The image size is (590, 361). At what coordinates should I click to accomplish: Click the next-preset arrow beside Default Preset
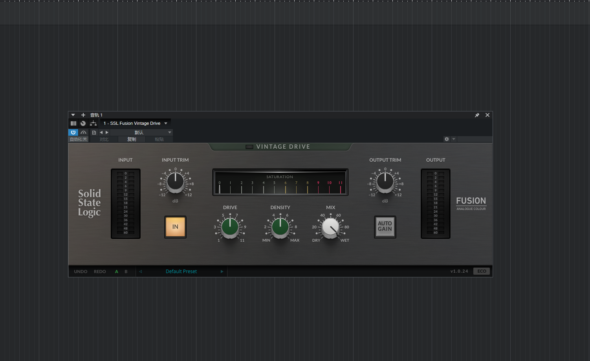click(x=222, y=271)
